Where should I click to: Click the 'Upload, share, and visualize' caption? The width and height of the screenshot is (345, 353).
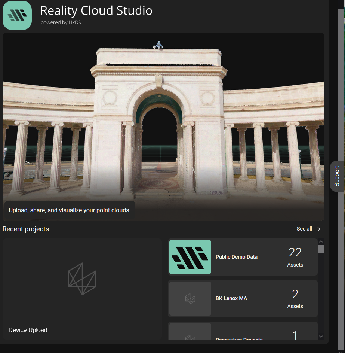[70, 210]
